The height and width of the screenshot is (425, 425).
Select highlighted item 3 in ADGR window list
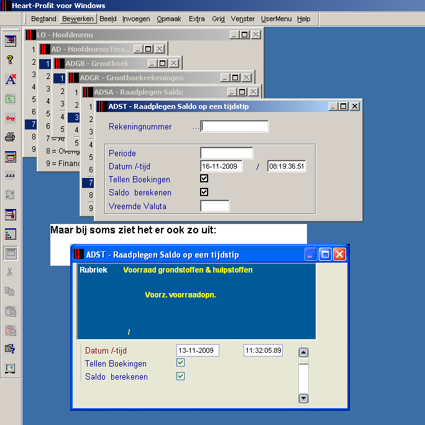(x=74, y=117)
